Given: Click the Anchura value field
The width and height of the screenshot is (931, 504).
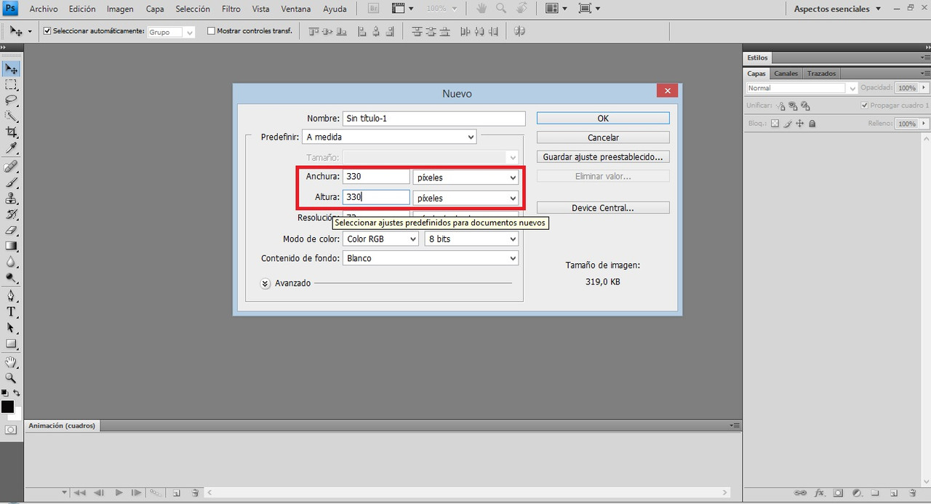Looking at the screenshot, I should [x=376, y=177].
